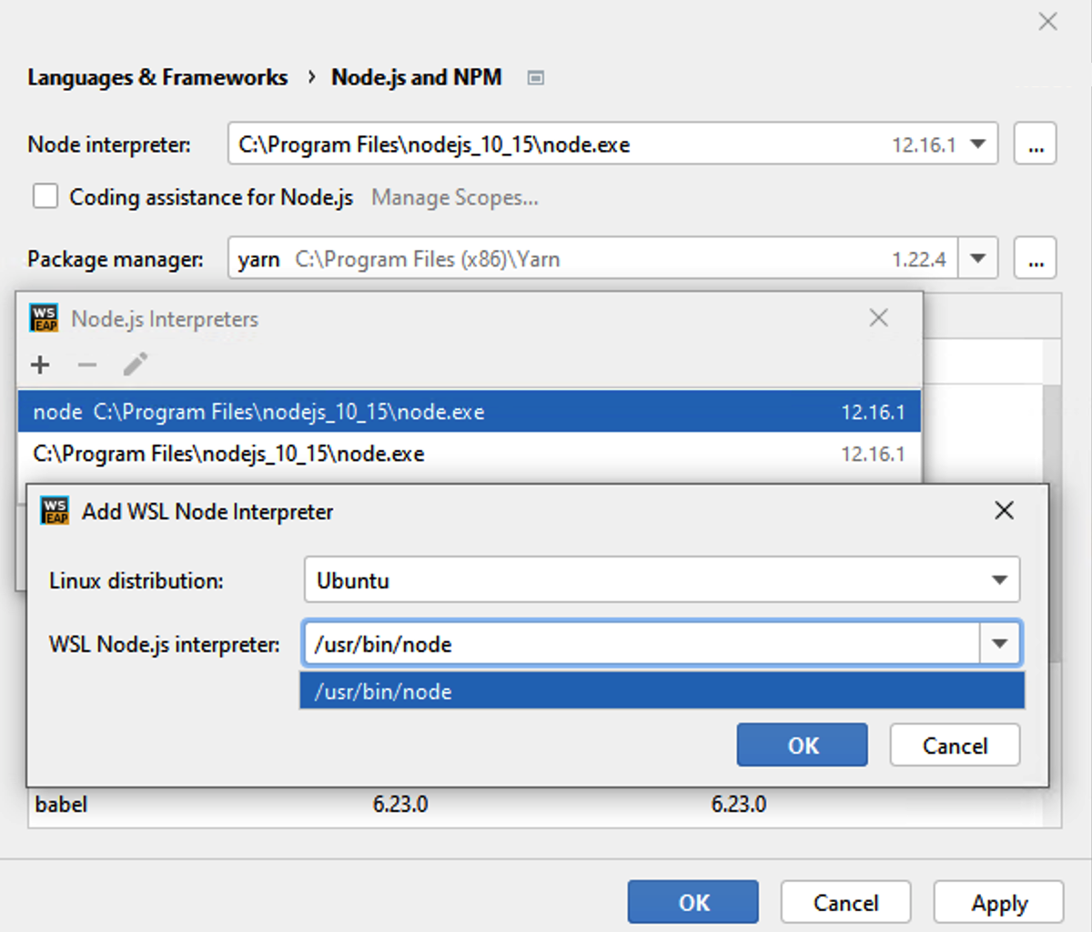Close the Add WSL Node Interpreter dialog
The height and width of the screenshot is (932, 1092).
1004,511
